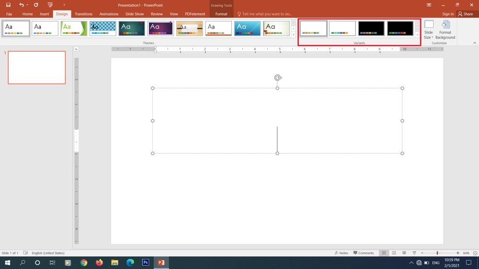The height and width of the screenshot is (269, 479).
Task: Open the Slide Size dropdown
Action: pos(428,30)
